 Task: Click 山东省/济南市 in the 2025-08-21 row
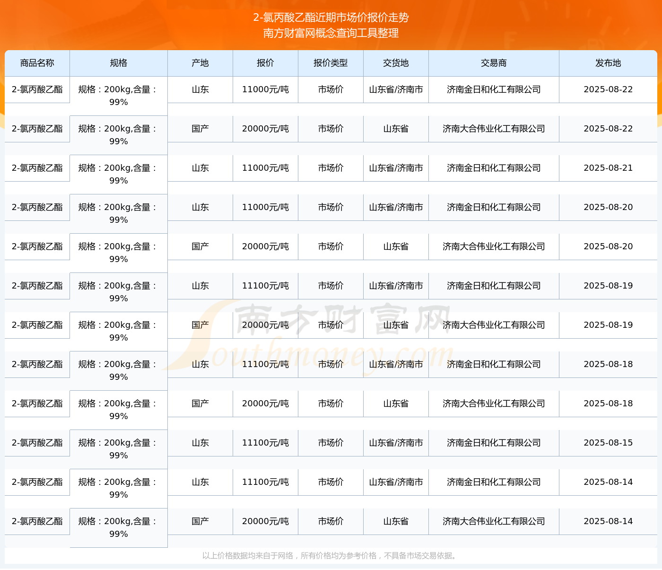click(x=396, y=168)
